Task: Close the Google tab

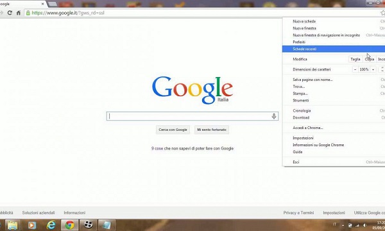Action: 42,4
